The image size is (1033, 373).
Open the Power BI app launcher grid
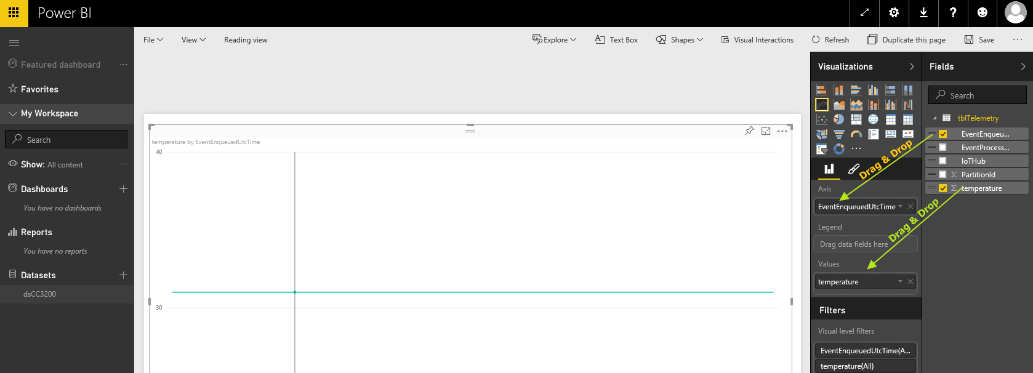(x=14, y=13)
